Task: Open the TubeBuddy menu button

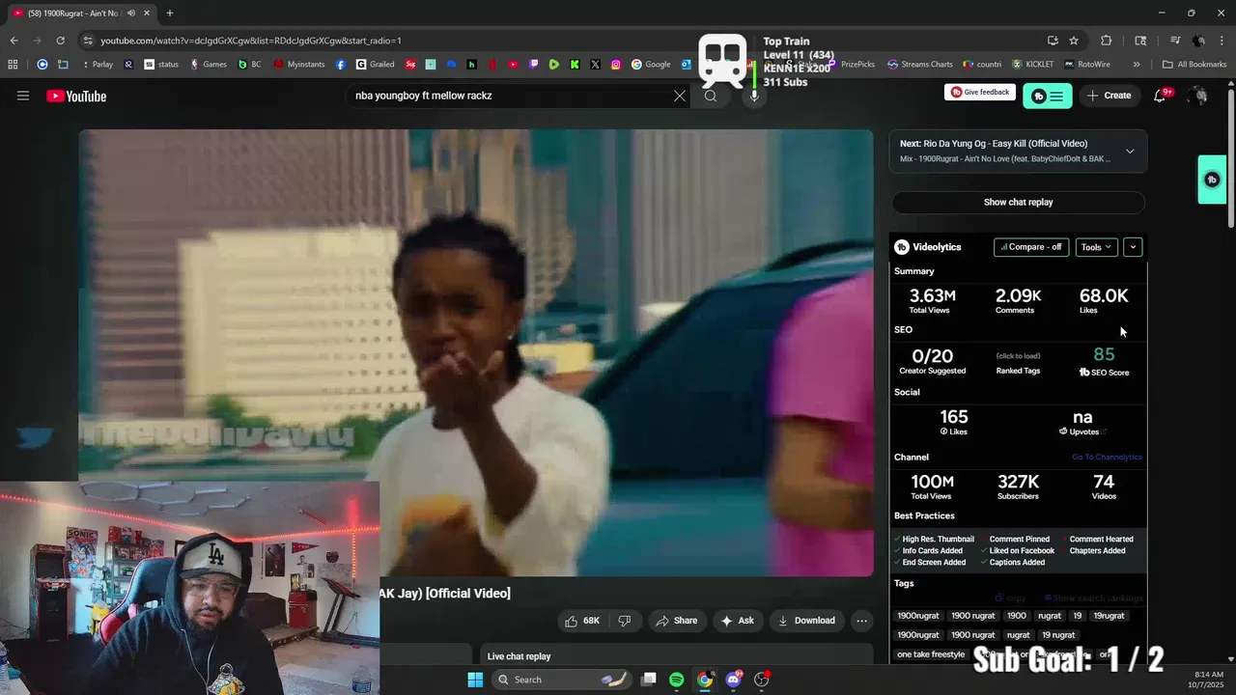Action: (x=1047, y=96)
